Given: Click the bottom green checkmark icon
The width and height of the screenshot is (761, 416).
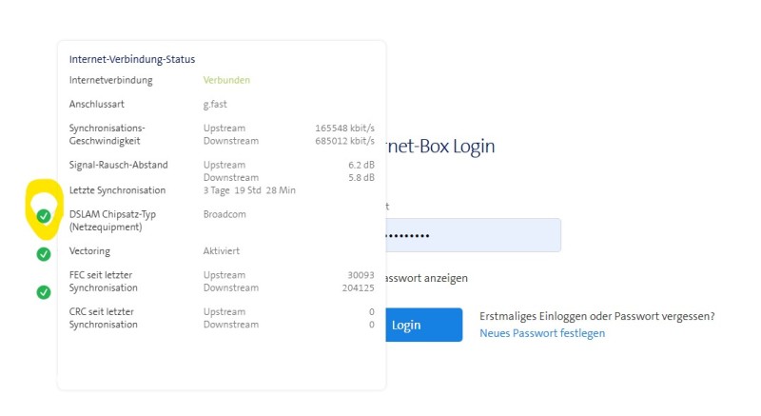Looking at the screenshot, I should coord(44,292).
